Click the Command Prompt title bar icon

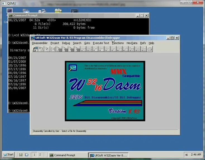coord(11,15)
